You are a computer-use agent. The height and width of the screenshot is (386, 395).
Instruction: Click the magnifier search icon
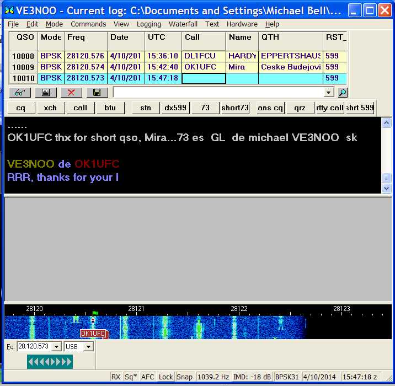point(343,93)
